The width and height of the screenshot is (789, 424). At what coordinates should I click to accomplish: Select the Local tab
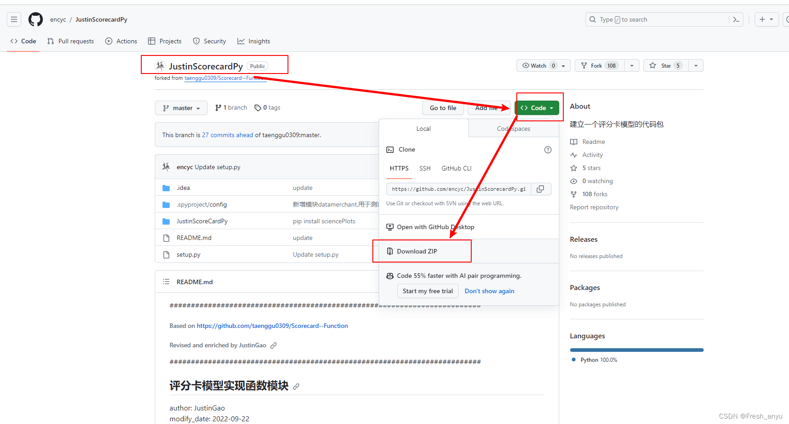423,129
